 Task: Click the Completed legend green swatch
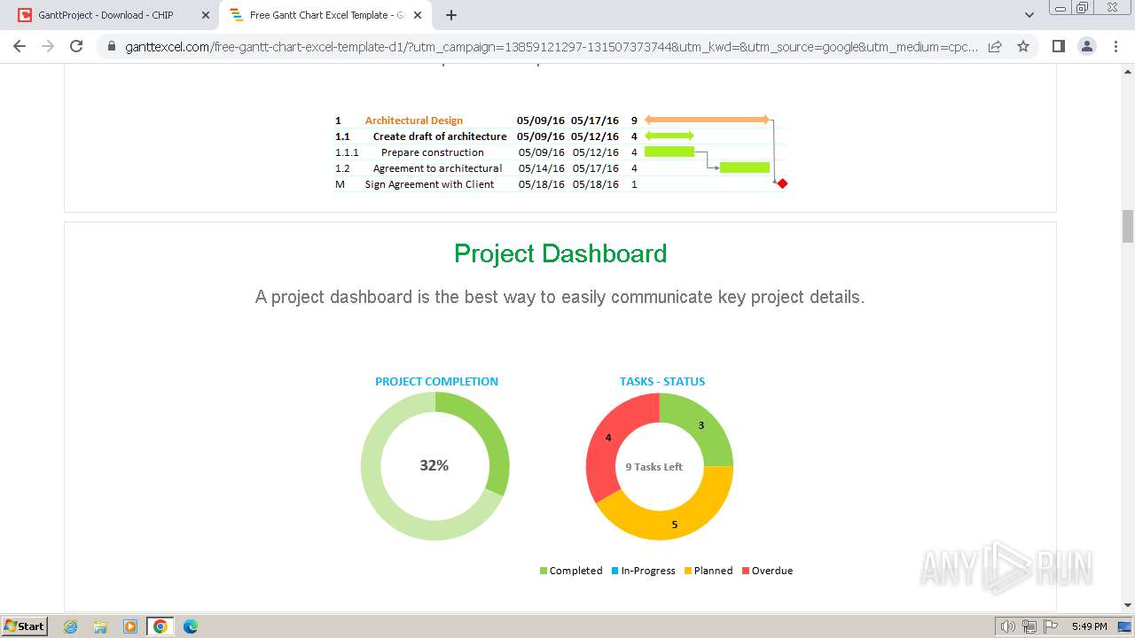pos(544,571)
